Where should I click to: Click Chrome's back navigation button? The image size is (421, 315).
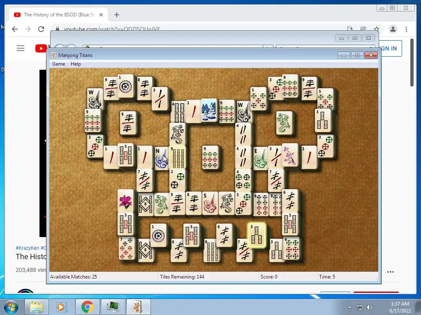tap(15, 29)
